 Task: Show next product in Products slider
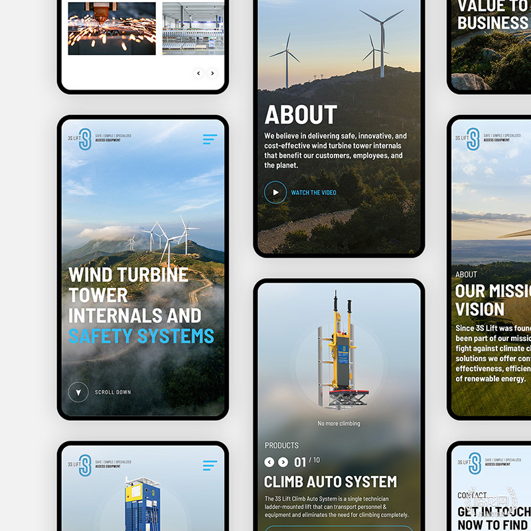(x=283, y=462)
